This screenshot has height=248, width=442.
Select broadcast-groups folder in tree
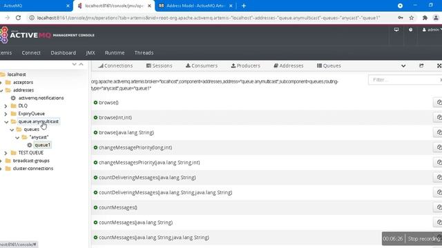(31, 161)
